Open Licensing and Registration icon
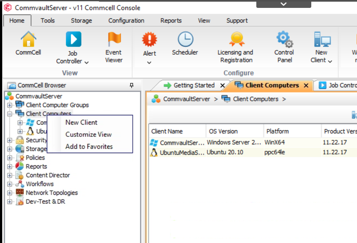 [237, 39]
